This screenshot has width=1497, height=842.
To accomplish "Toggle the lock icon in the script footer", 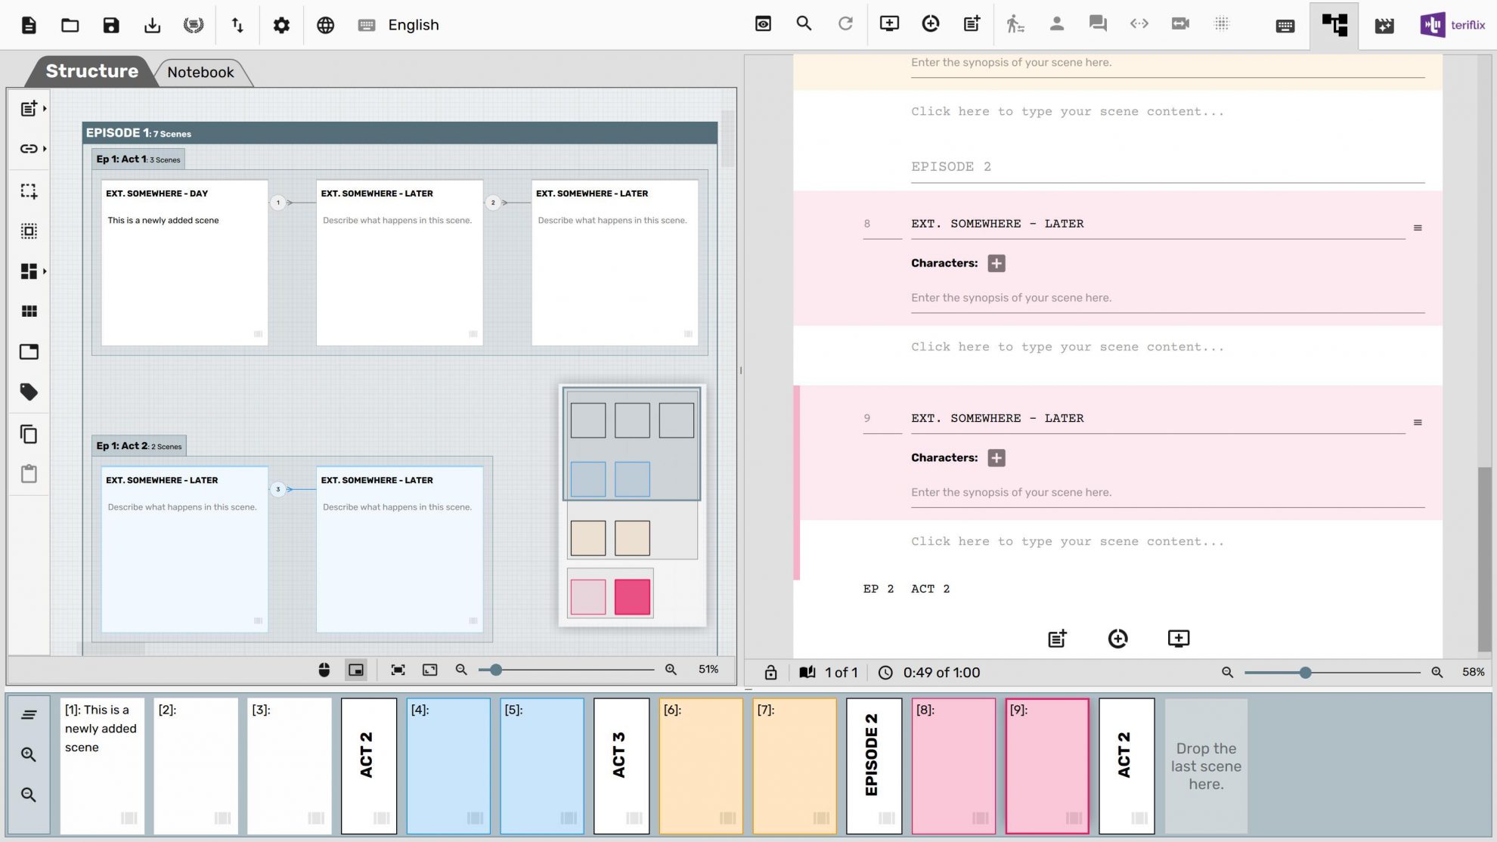I will pos(770,672).
